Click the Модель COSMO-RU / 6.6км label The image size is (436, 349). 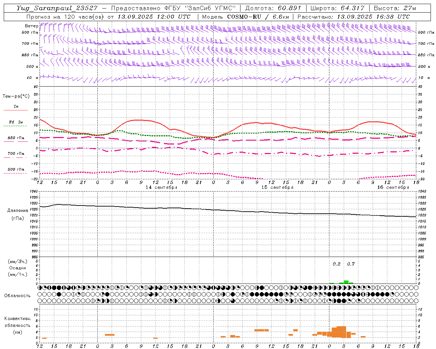tap(246, 17)
